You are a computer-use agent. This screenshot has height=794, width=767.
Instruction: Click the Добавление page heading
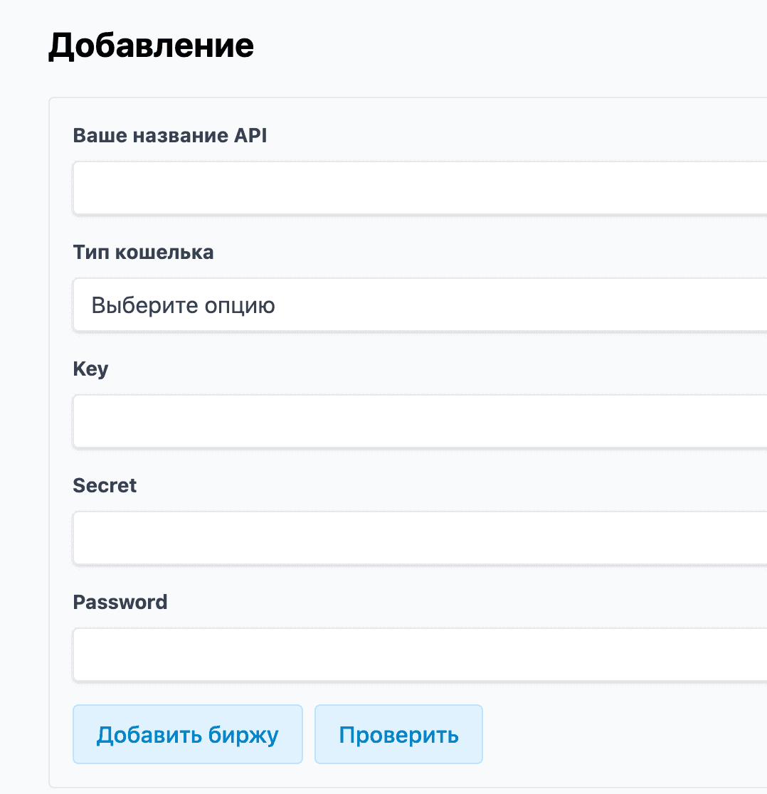(x=151, y=45)
